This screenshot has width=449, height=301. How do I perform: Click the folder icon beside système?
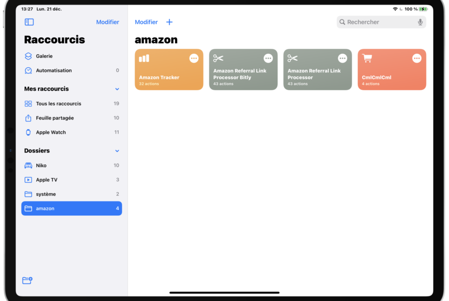(x=28, y=194)
